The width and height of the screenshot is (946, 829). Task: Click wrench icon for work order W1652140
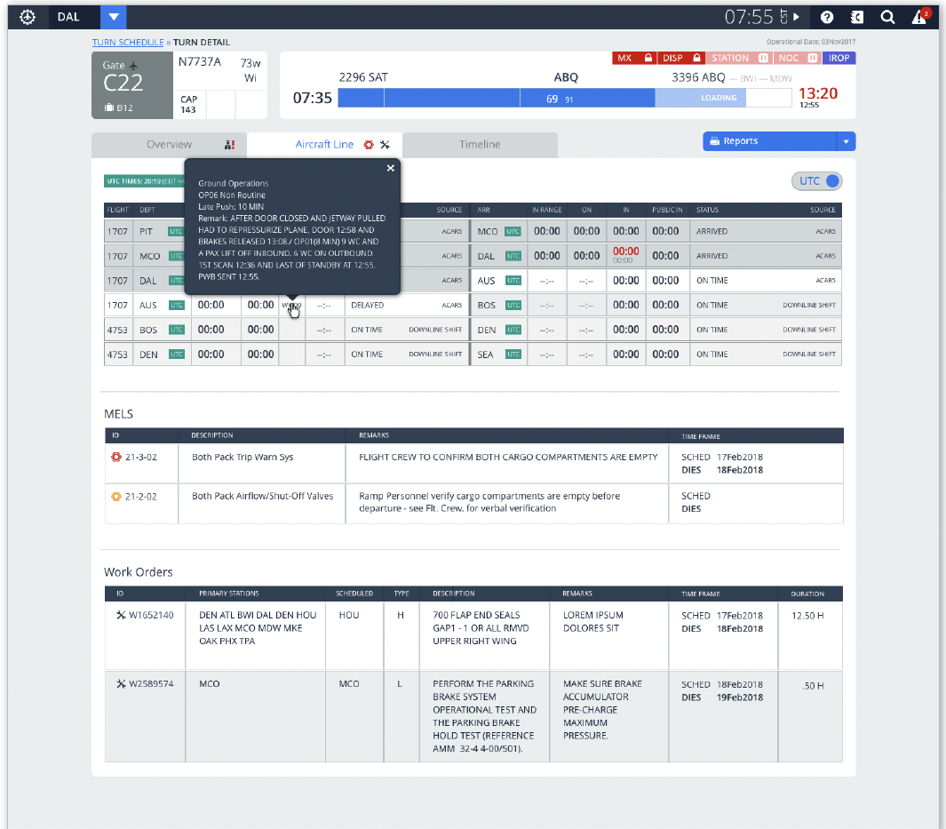121,615
